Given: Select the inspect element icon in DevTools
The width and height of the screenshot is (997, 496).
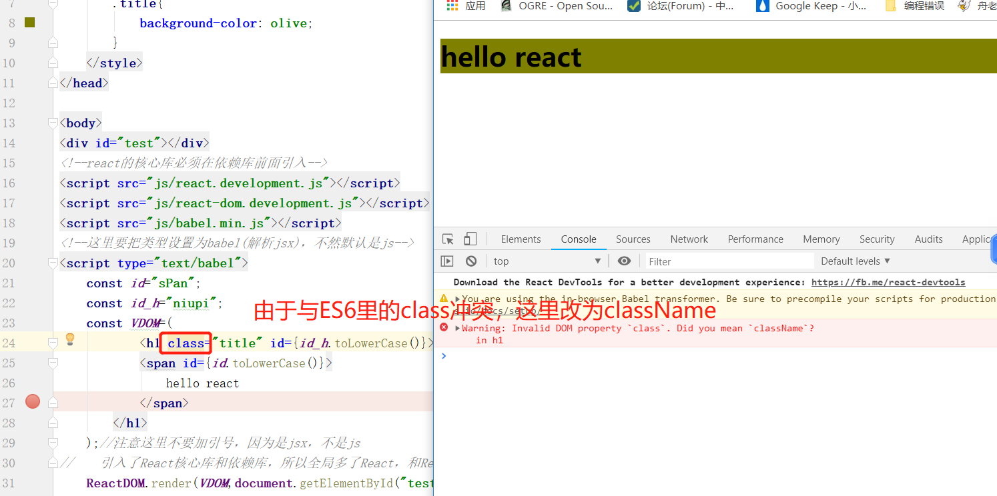Looking at the screenshot, I should tap(448, 239).
